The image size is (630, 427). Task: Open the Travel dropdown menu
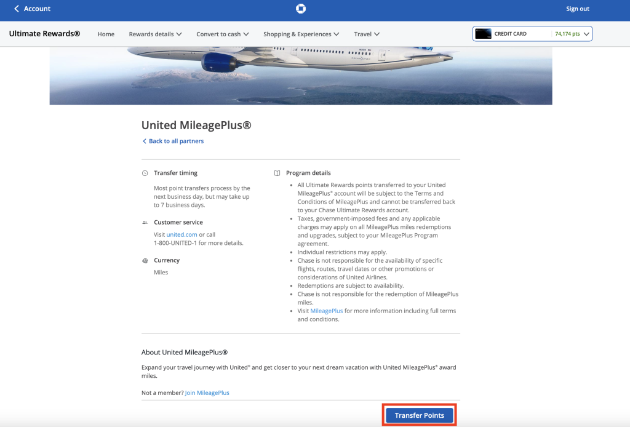click(x=367, y=34)
